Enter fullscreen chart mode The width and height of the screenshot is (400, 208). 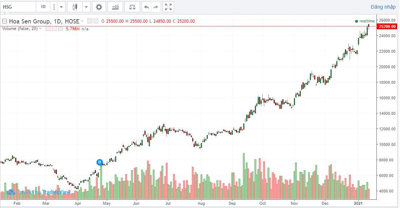pyautogui.click(x=168, y=7)
